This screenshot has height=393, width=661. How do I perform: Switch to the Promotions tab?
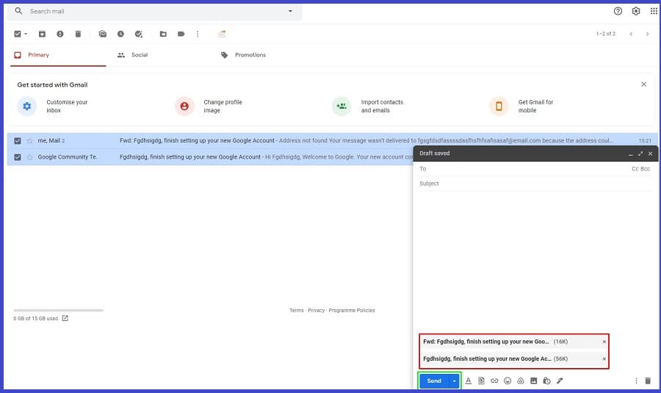245,55
